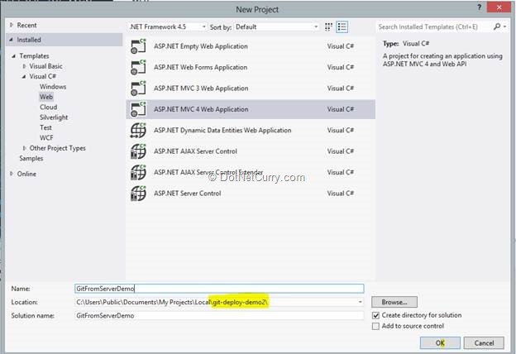Select ASP.NET Server Control text

click(187, 194)
